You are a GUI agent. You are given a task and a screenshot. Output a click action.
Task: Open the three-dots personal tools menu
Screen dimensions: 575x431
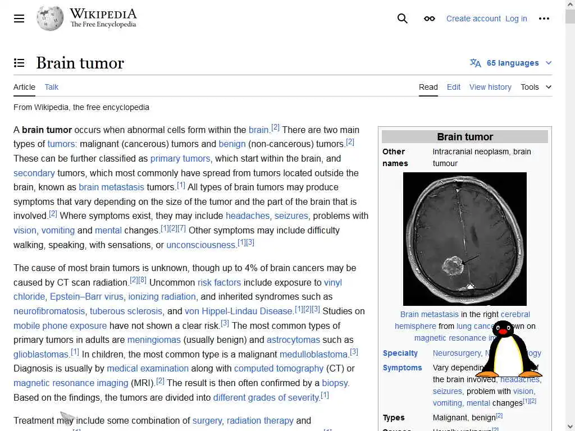click(544, 19)
